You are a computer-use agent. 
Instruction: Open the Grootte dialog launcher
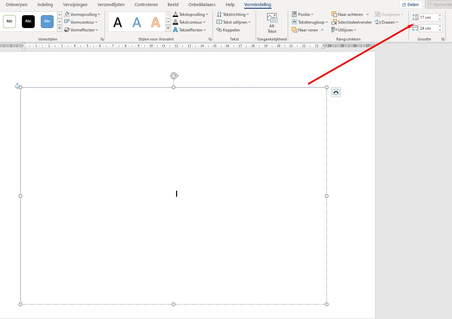pos(443,39)
